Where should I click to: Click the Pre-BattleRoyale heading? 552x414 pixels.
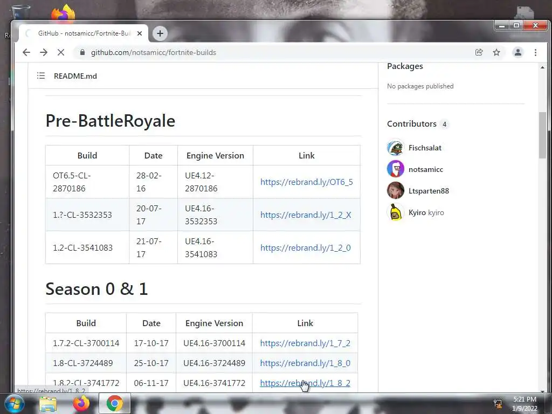(110, 121)
